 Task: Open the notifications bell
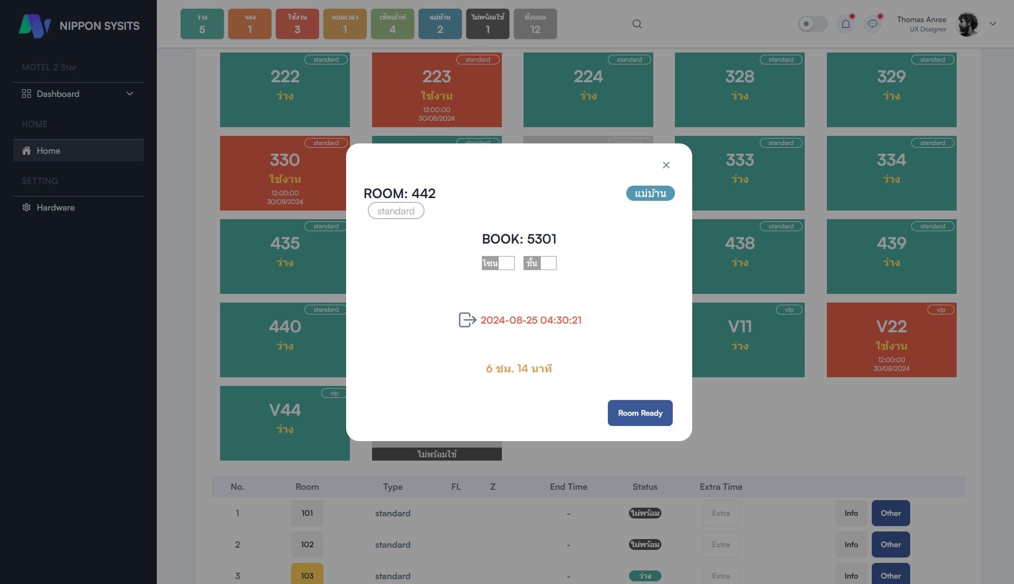coord(846,24)
